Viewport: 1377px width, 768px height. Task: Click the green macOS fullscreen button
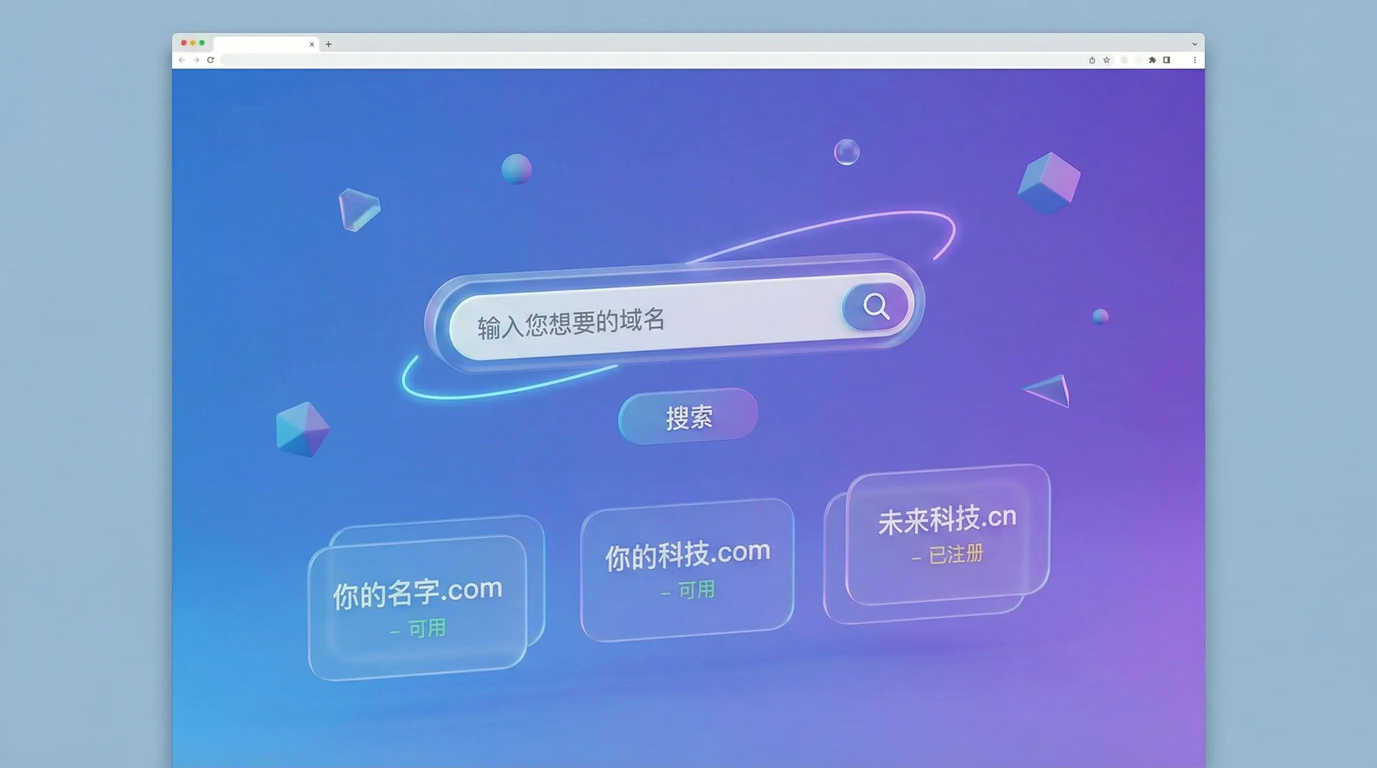202,42
